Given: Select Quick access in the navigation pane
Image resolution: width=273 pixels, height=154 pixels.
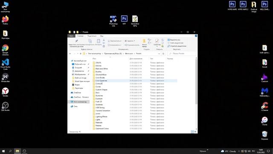Looking at the screenshot, I should (x=80, y=61).
